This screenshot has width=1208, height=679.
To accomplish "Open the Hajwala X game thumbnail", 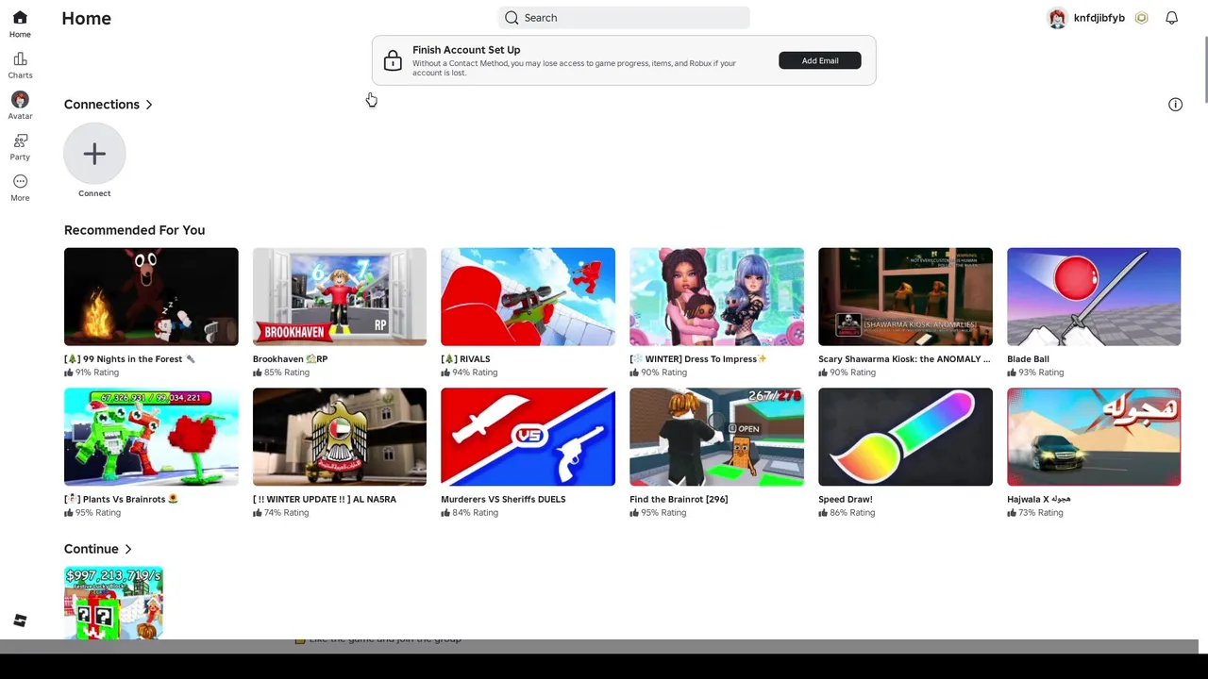I will (x=1094, y=438).
